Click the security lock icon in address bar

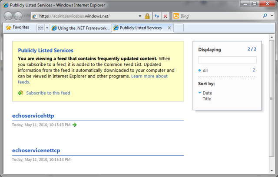pyautogui.click(x=147, y=16)
